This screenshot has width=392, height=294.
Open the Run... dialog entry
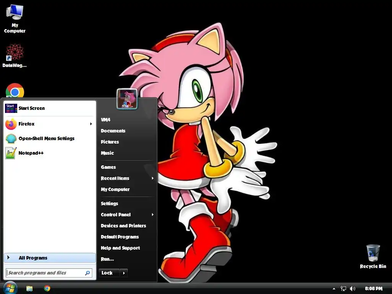(x=107, y=259)
